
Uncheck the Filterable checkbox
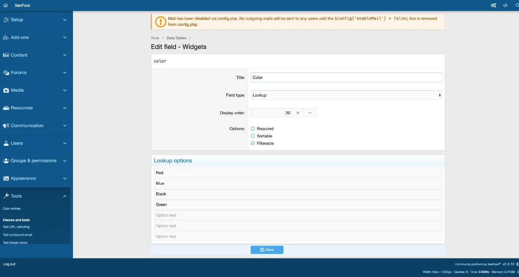point(253,143)
